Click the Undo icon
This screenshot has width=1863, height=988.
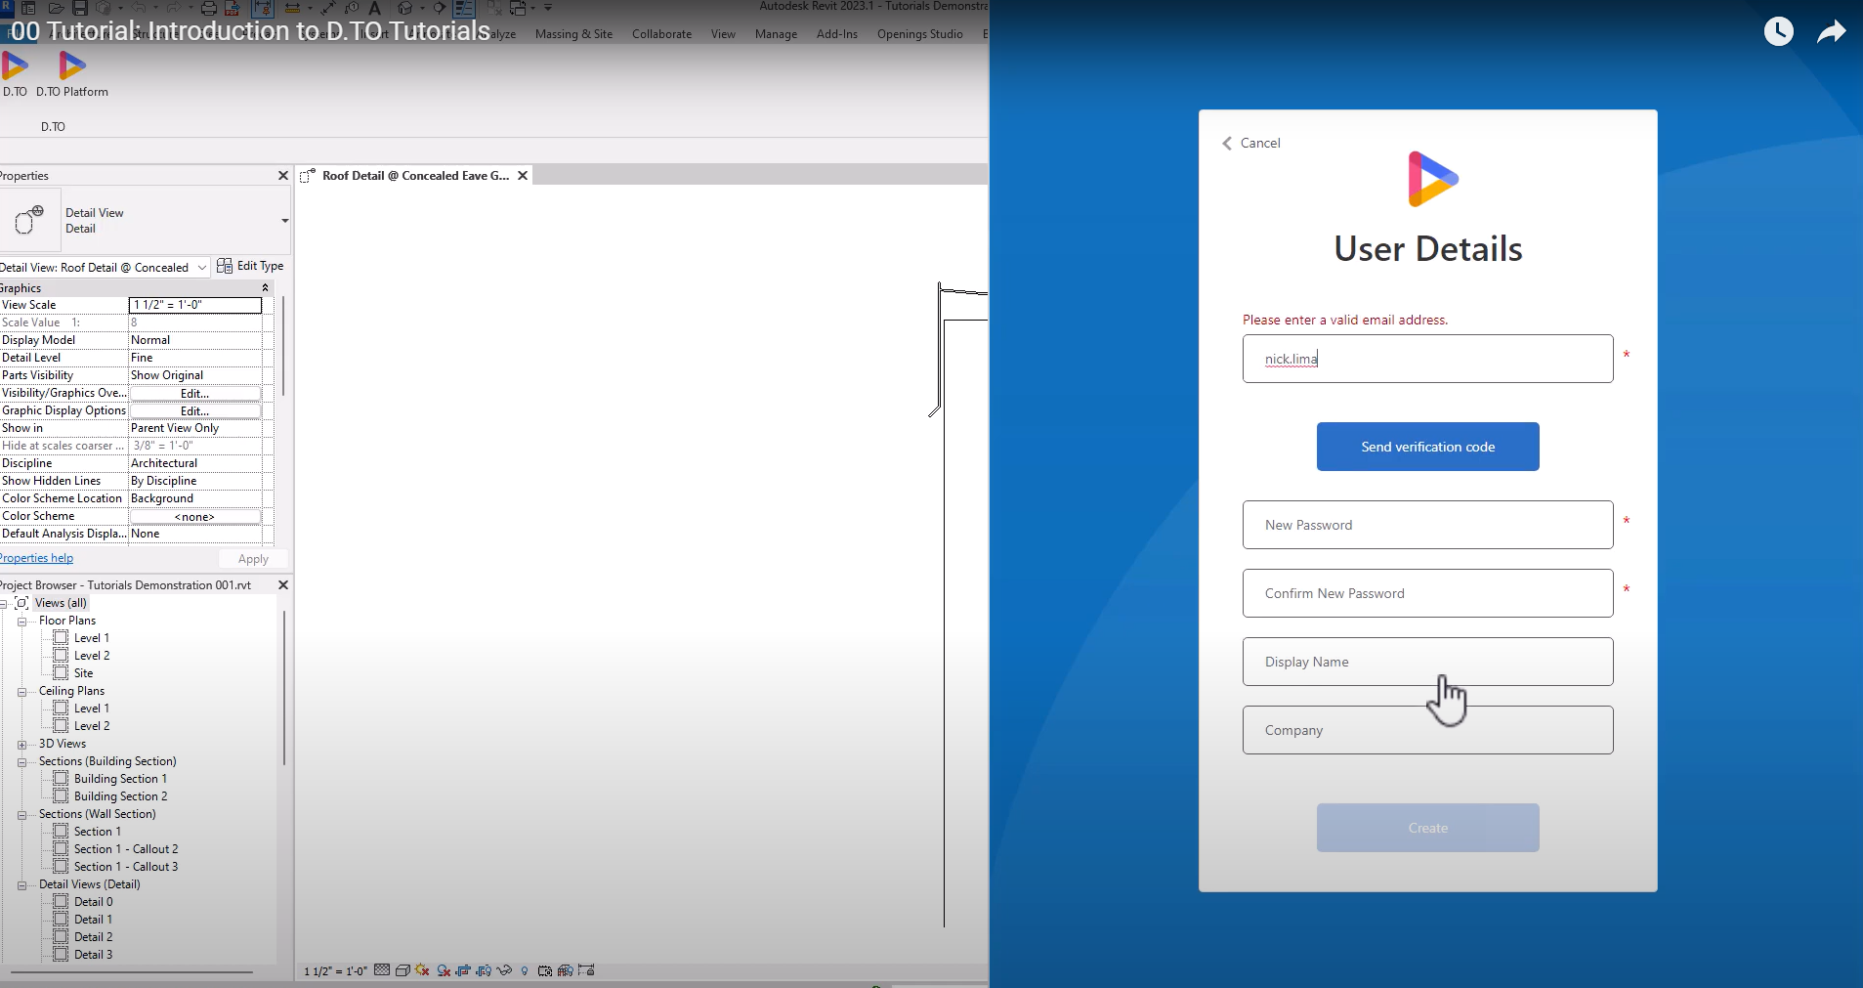(x=137, y=7)
